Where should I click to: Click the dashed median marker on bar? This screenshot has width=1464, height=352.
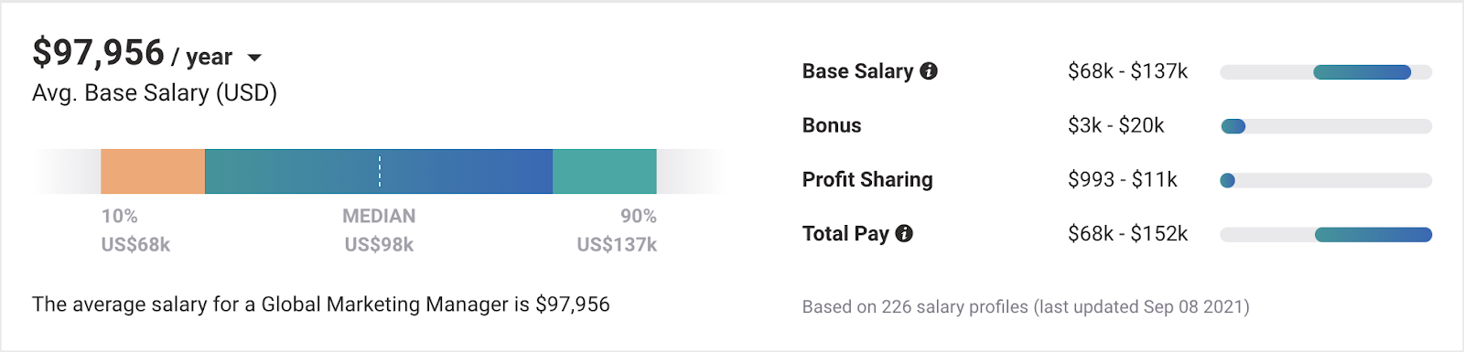click(x=380, y=172)
